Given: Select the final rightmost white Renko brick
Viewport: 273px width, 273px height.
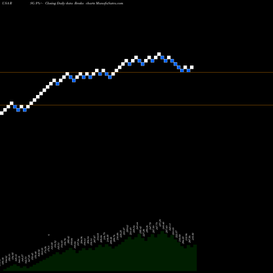Looking at the screenshot, I should [192, 67].
